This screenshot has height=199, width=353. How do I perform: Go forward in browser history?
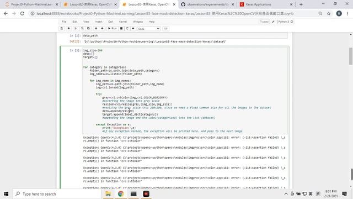[14, 13]
